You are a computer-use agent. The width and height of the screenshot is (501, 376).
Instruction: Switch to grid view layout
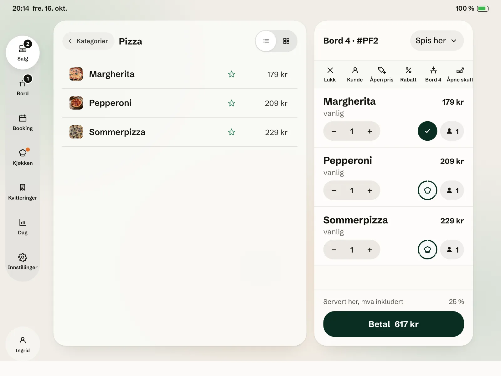(x=286, y=41)
